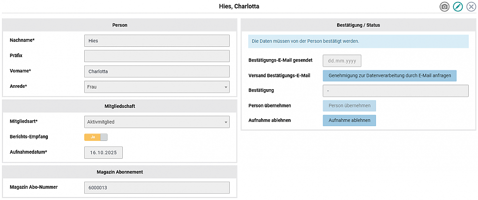Select the Vorname text field
The width and height of the screenshot is (478, 200).
tap(157, 71)
